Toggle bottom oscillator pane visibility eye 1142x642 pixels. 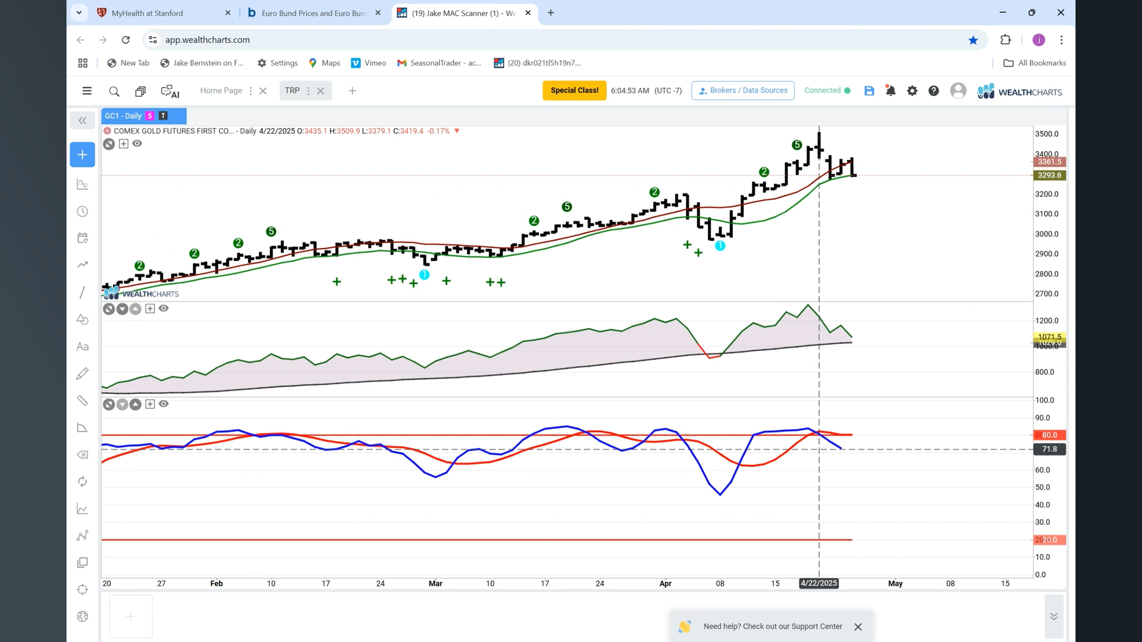[x=164, y=404]
